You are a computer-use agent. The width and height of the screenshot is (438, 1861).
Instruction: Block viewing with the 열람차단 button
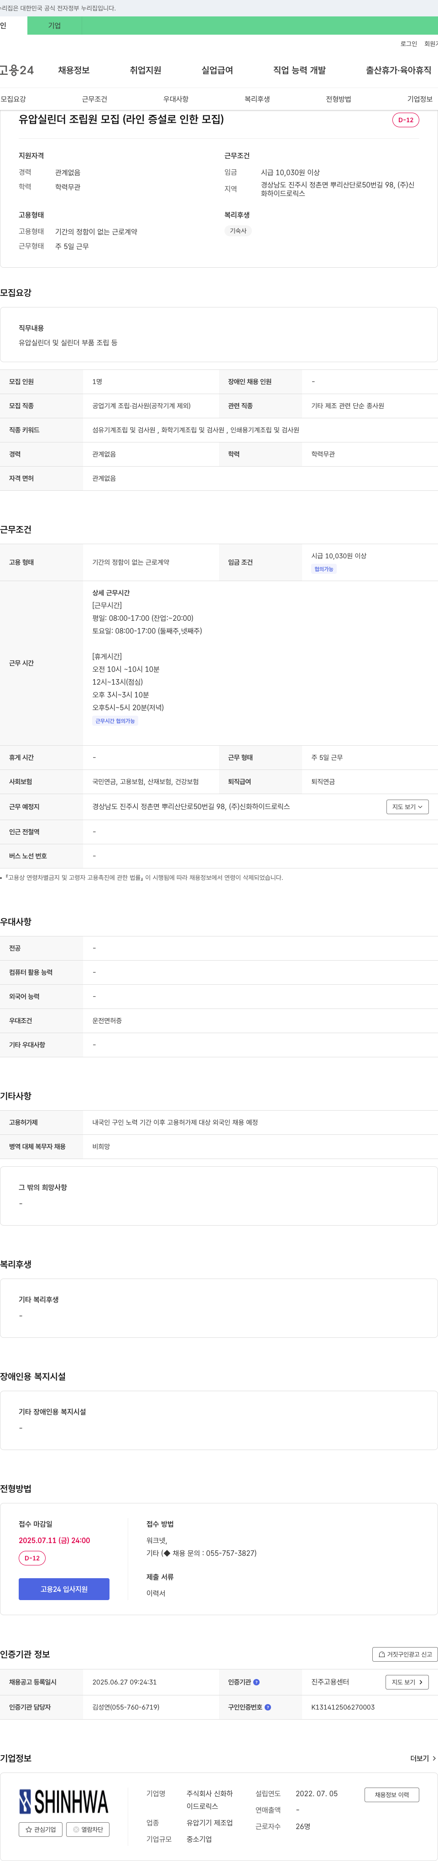coord(88,1829)
